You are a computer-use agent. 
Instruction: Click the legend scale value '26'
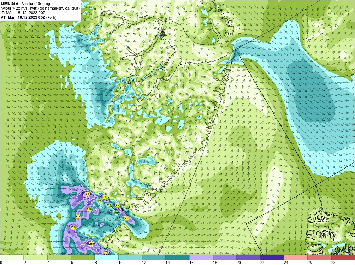click(x=310, y=263)
